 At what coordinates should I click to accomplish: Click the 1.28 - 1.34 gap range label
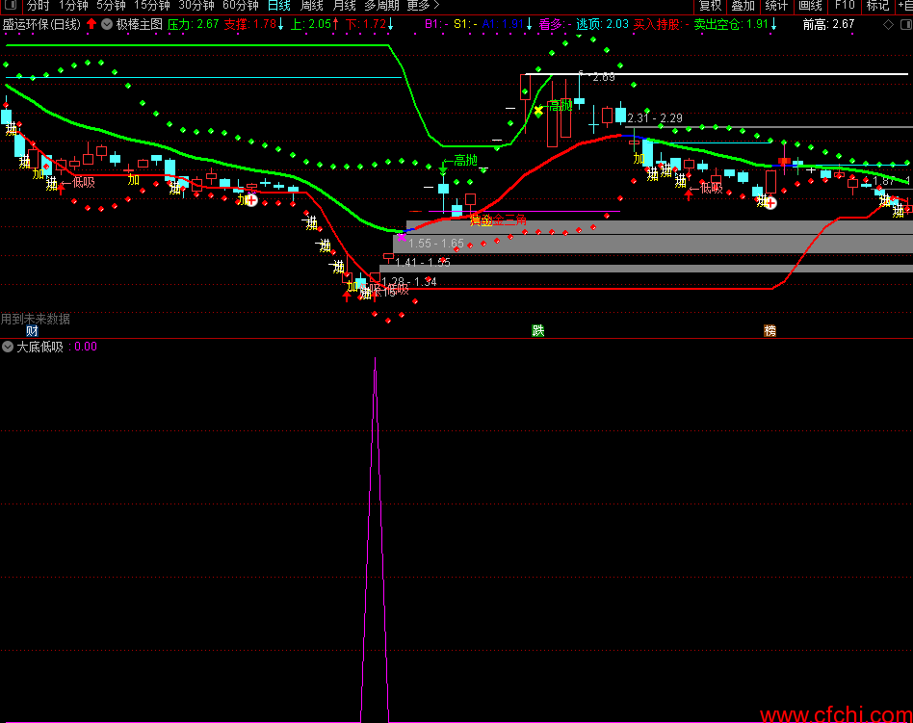(408, 282)
